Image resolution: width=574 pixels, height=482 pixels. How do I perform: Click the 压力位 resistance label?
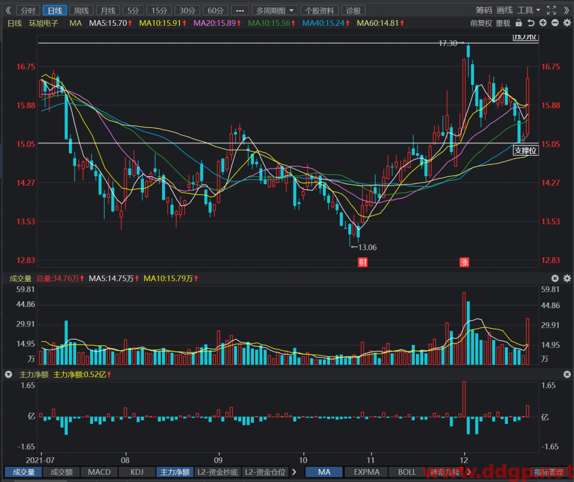click(x=525, y=36)
